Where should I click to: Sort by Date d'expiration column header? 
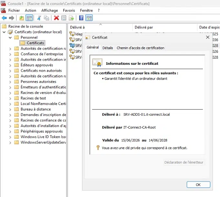click(x=209, y=27)
